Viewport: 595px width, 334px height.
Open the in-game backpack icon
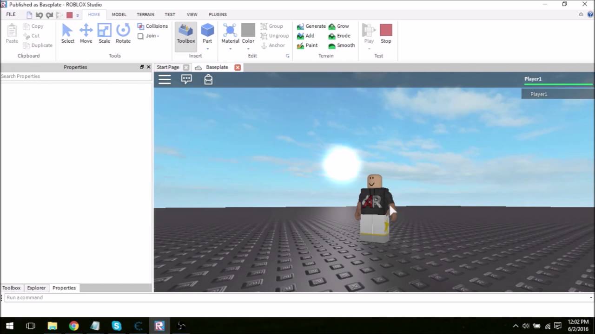coord(208,79)
